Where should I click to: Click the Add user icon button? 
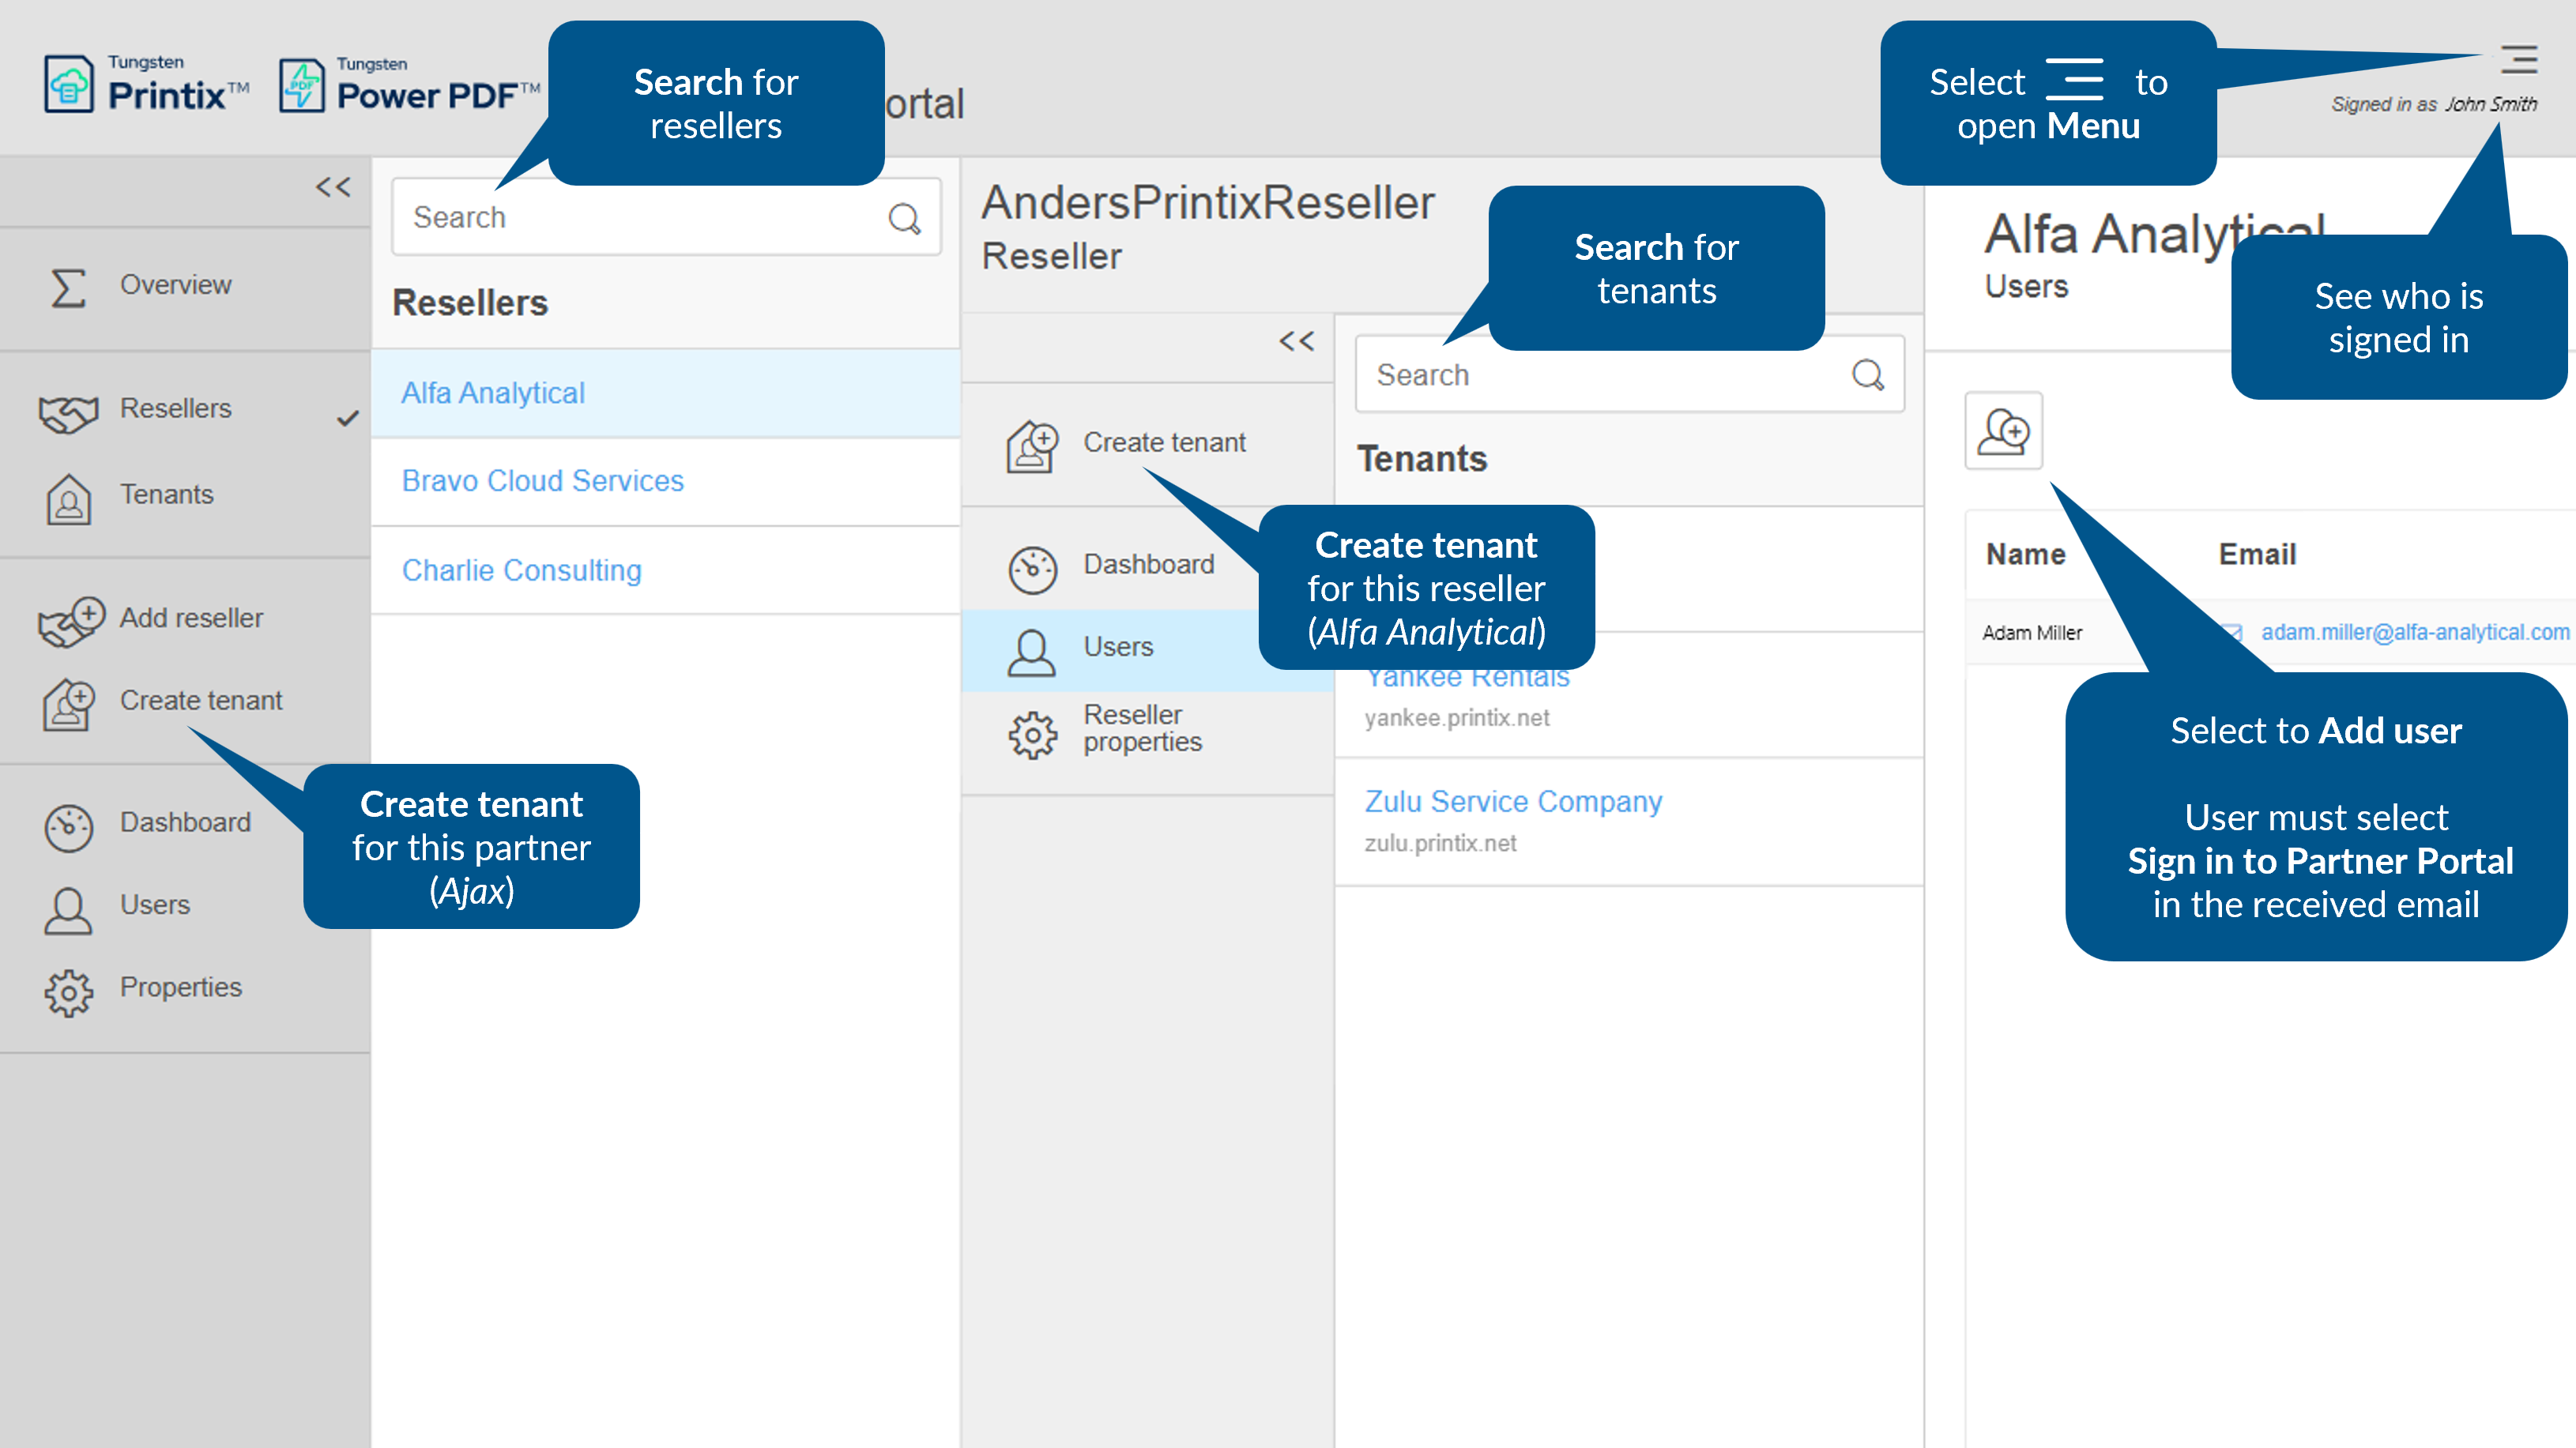point(2003,431)
